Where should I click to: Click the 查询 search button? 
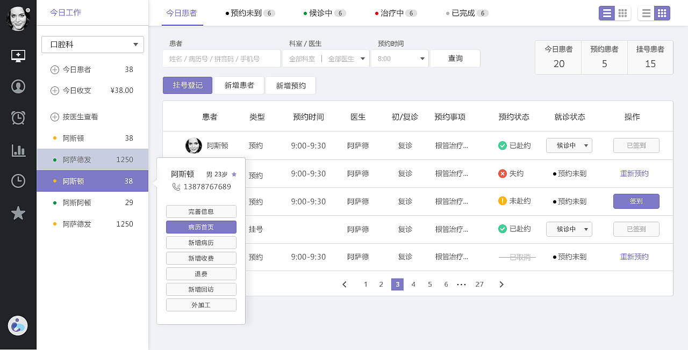click(x=455, y=58)
